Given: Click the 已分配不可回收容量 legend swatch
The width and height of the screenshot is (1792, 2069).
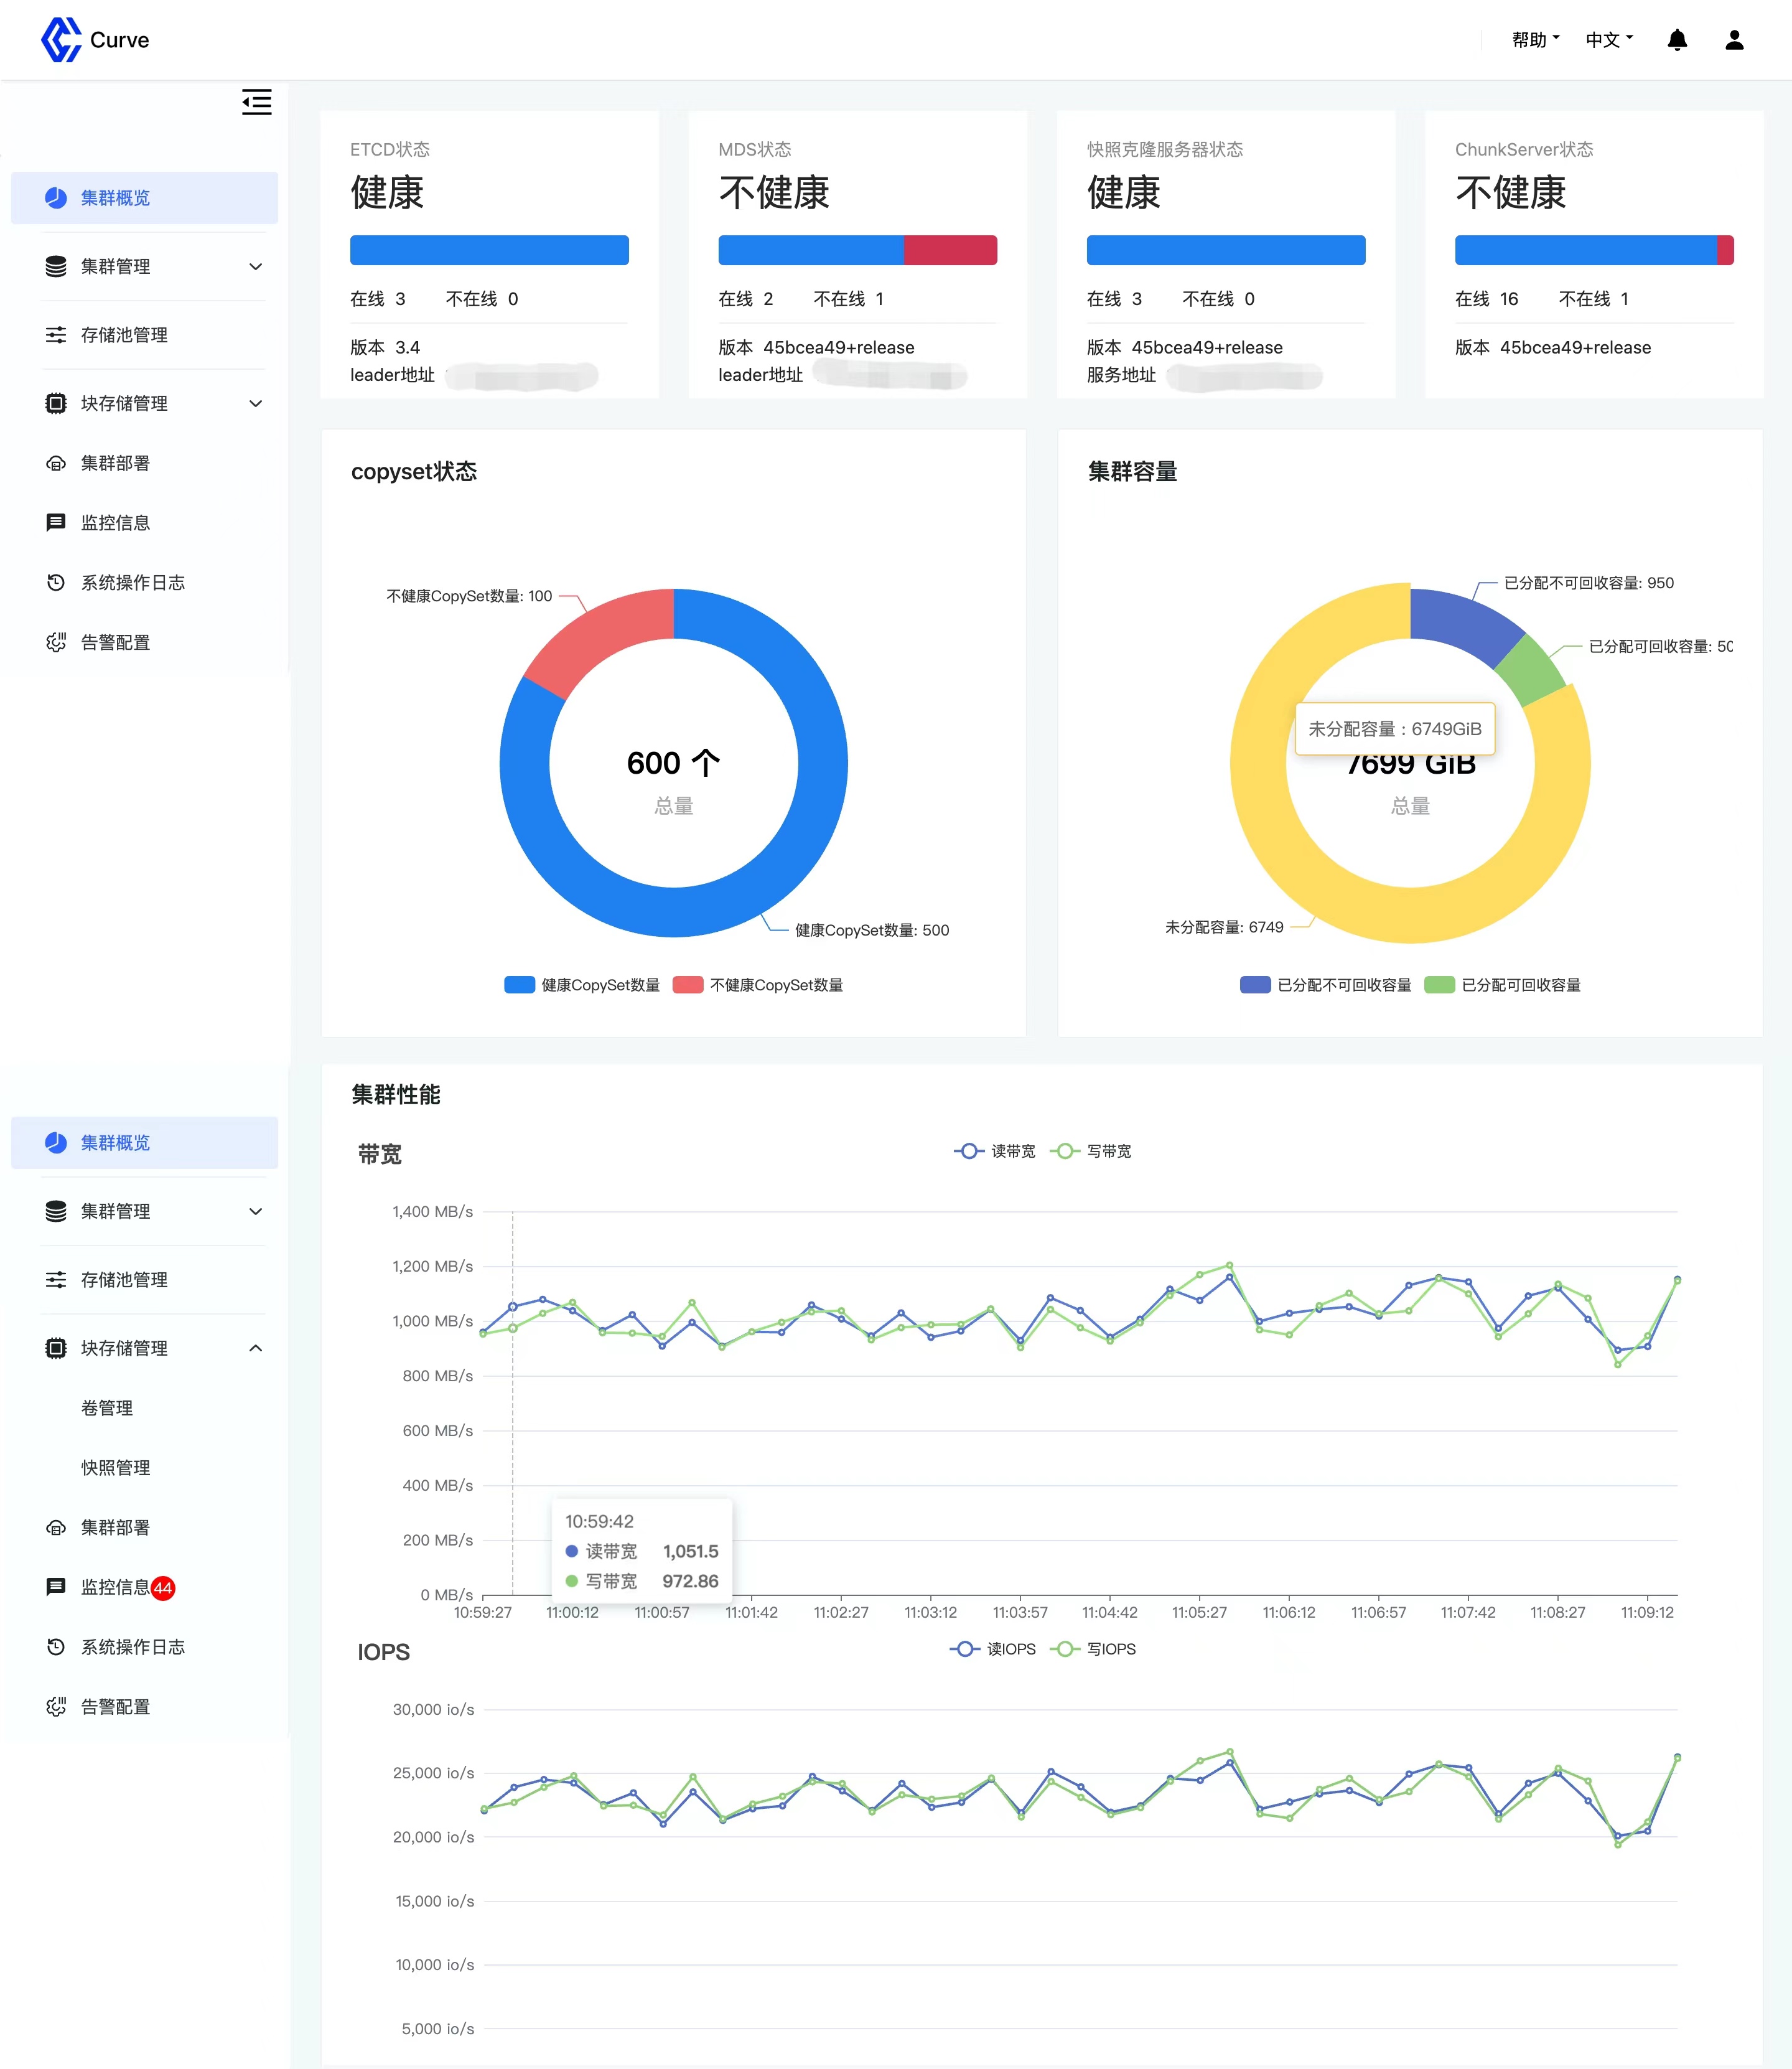Looking at the screenshot, I should [x=1255, y=985].
